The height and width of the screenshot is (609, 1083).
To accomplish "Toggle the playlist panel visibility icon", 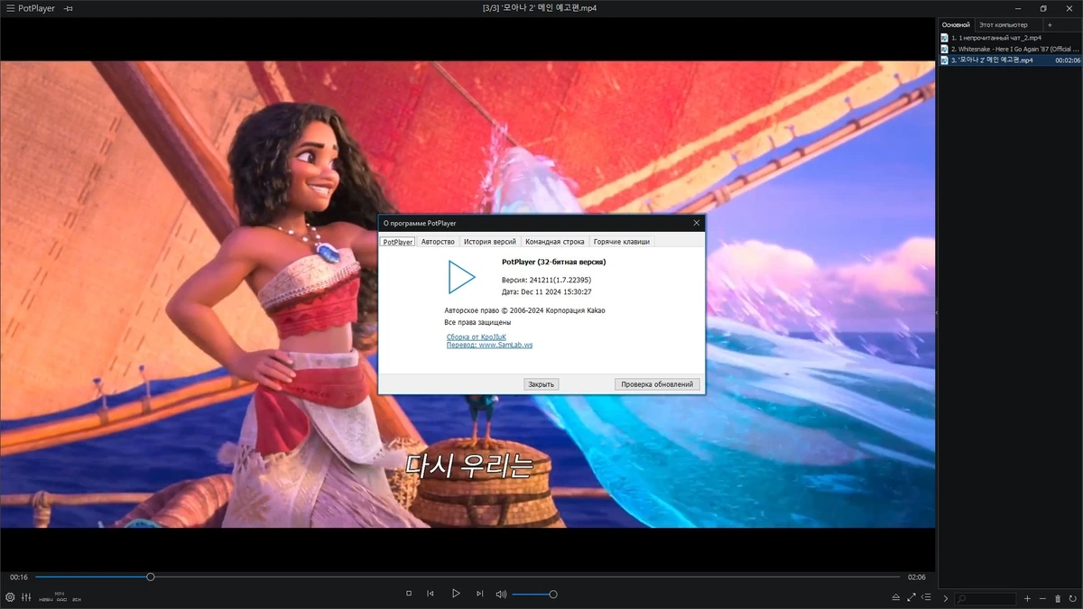I will 927,597.
